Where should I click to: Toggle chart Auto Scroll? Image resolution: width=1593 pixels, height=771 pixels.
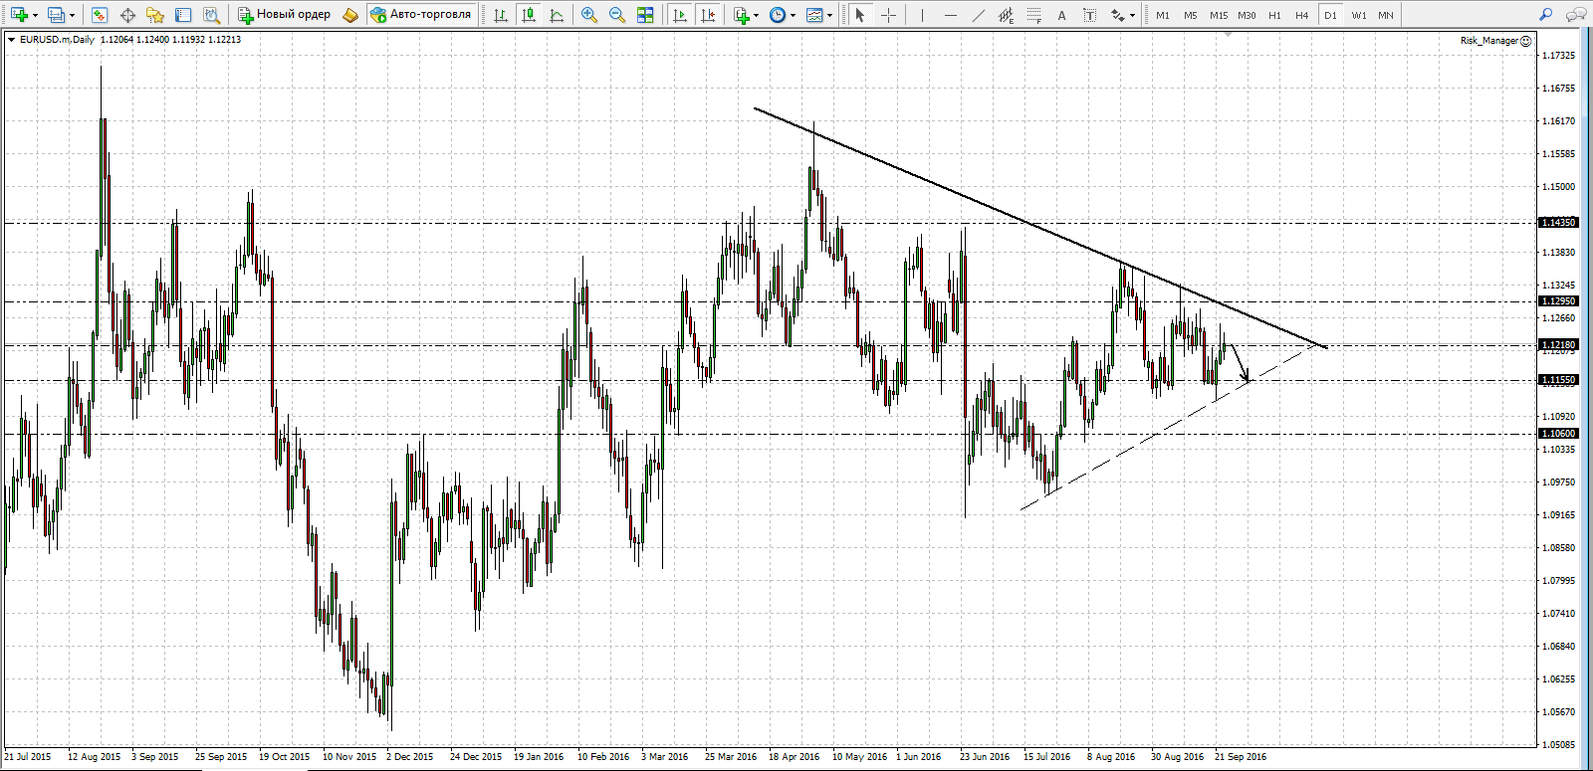(680, 15)
